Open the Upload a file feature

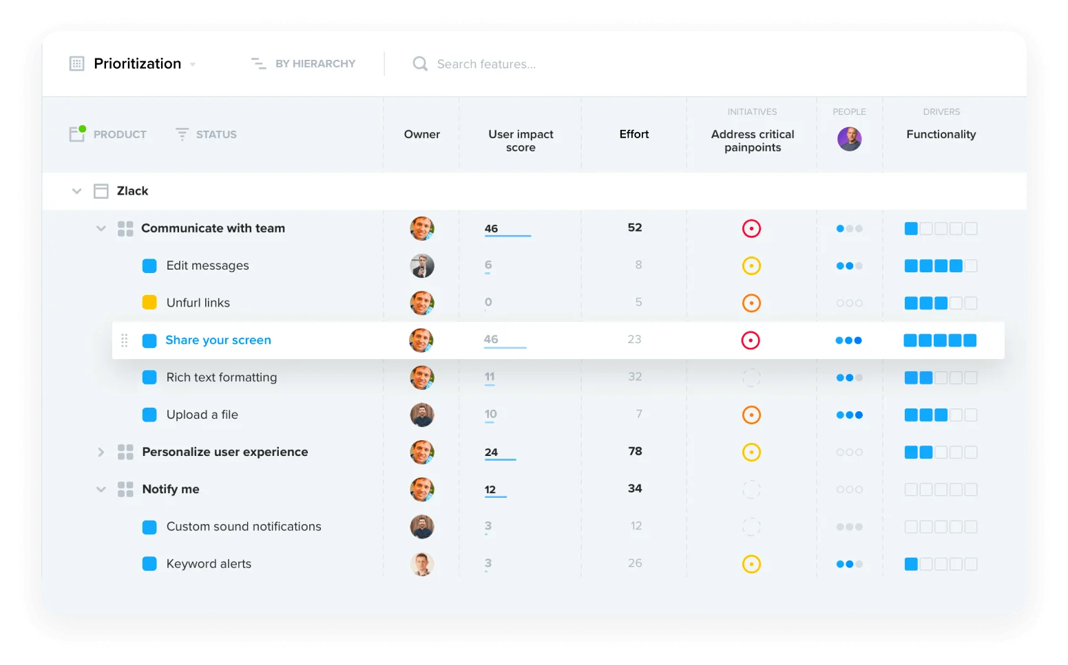pyautogui.click(x=202, y=415)
